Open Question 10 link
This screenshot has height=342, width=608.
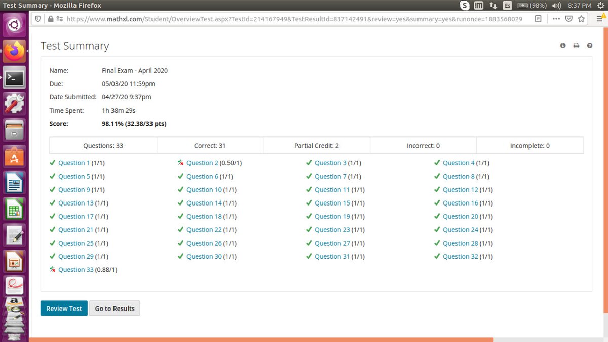tap(204, 190)
